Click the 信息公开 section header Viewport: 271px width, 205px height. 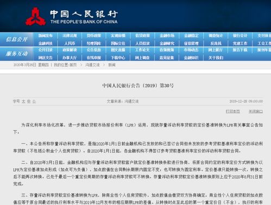tap(16, 39)
